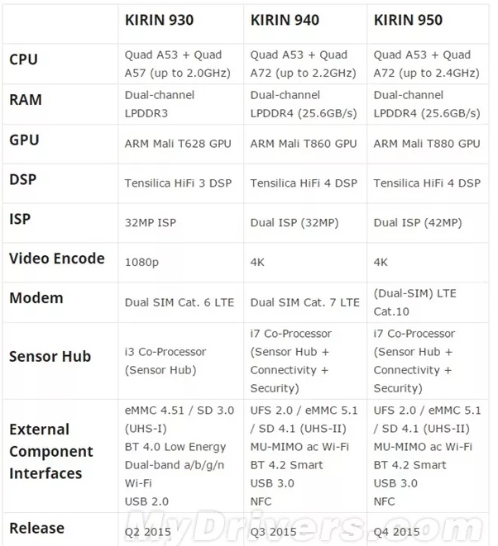Image resolution: width=498 pixels, height=546 pixels.
Task: Select the Sensor Hub row label
Action: click(x=50, y=357)
